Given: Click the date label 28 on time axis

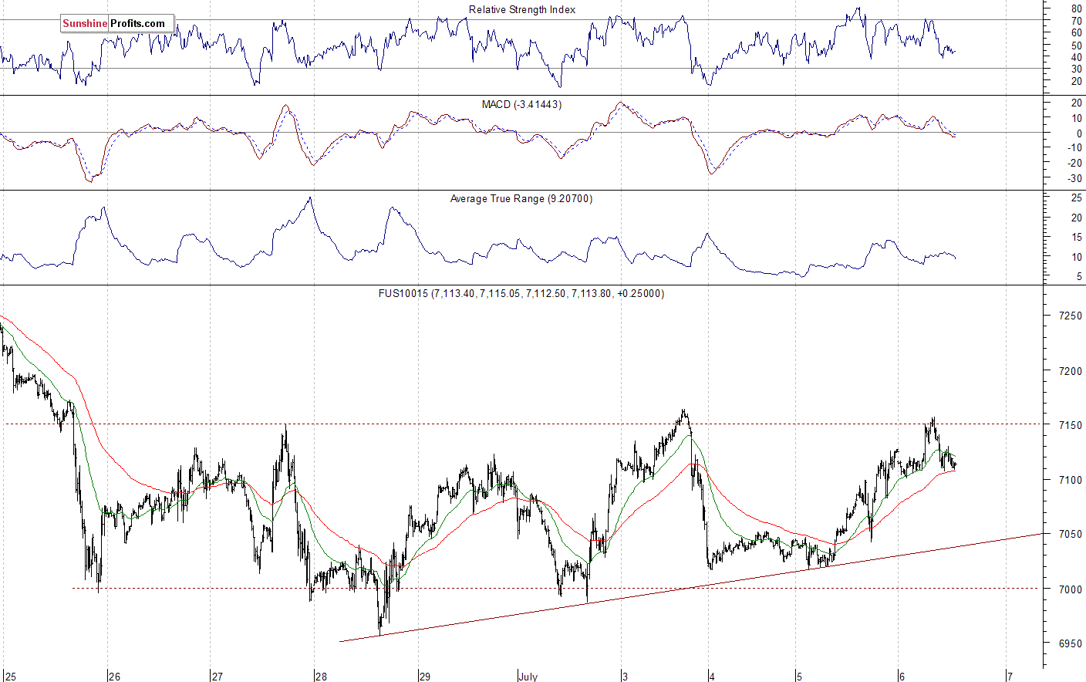Looking at the screenshot, I should point(321,677).
